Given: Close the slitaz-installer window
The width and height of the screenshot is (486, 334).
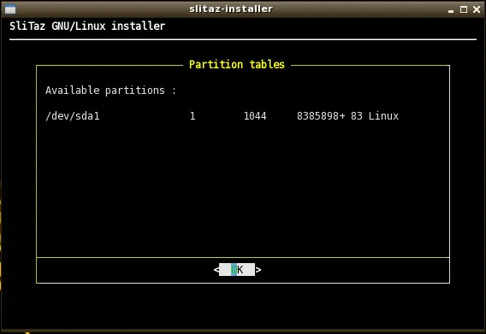Looking at the screenshot, I should click(477, 9).
